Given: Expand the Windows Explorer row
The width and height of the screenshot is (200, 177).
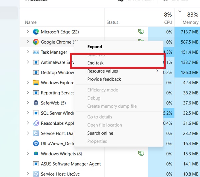Looking at the screenshot, I should pyautogui.click(x=28, y=82).
